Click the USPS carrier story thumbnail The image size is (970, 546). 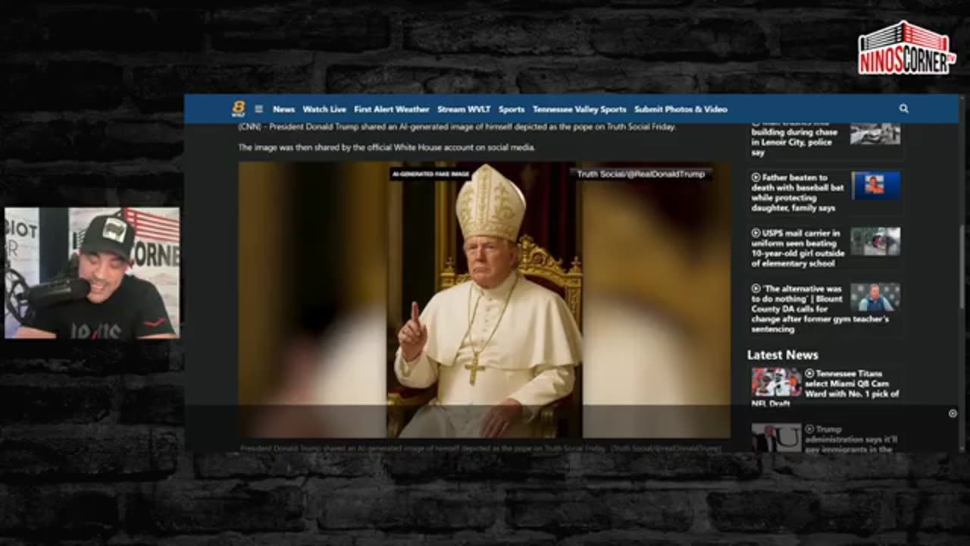[x=875, y=241]
